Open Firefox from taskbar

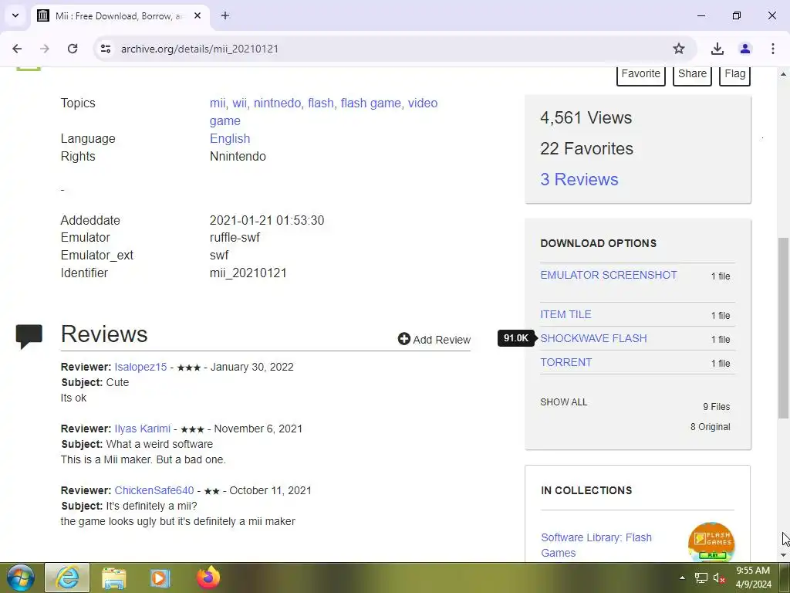[208, 578]
